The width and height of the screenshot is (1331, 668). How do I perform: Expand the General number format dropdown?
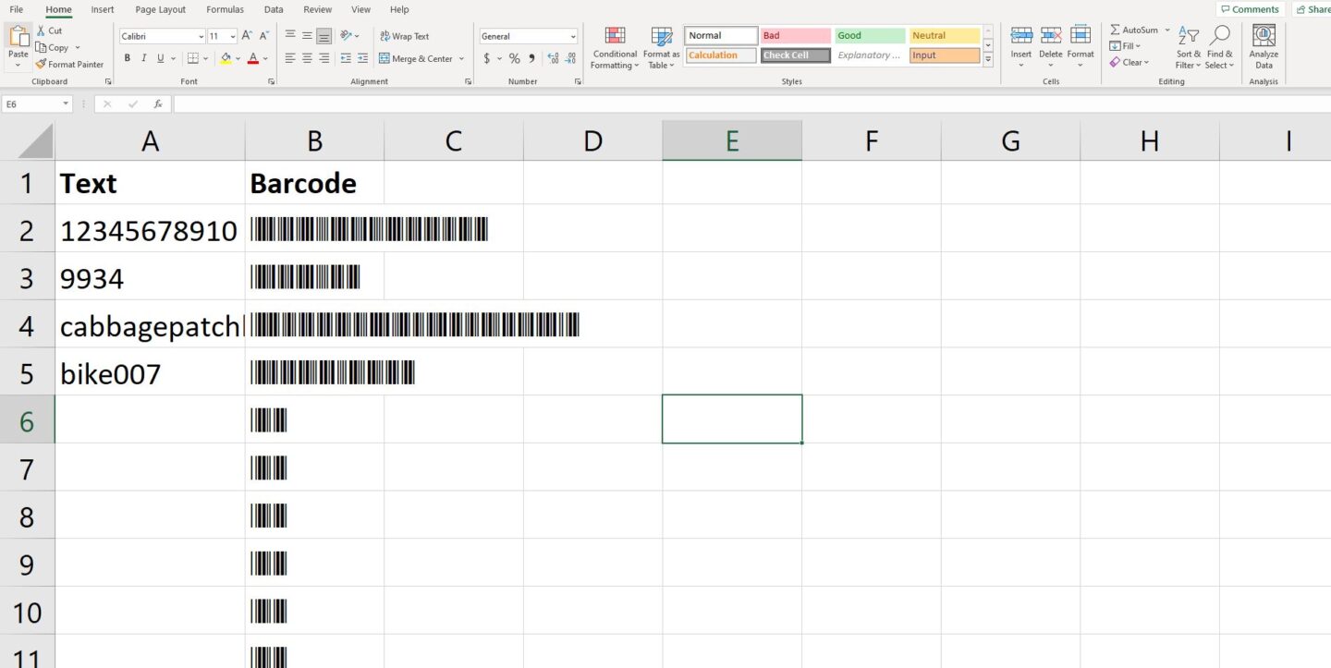click(x=573, y=37)
